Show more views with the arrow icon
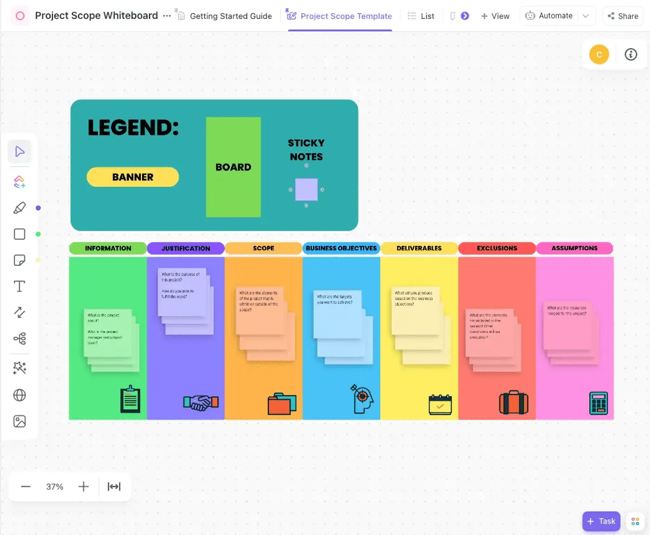Screen dimensions: 650x535 coord(465,16)
